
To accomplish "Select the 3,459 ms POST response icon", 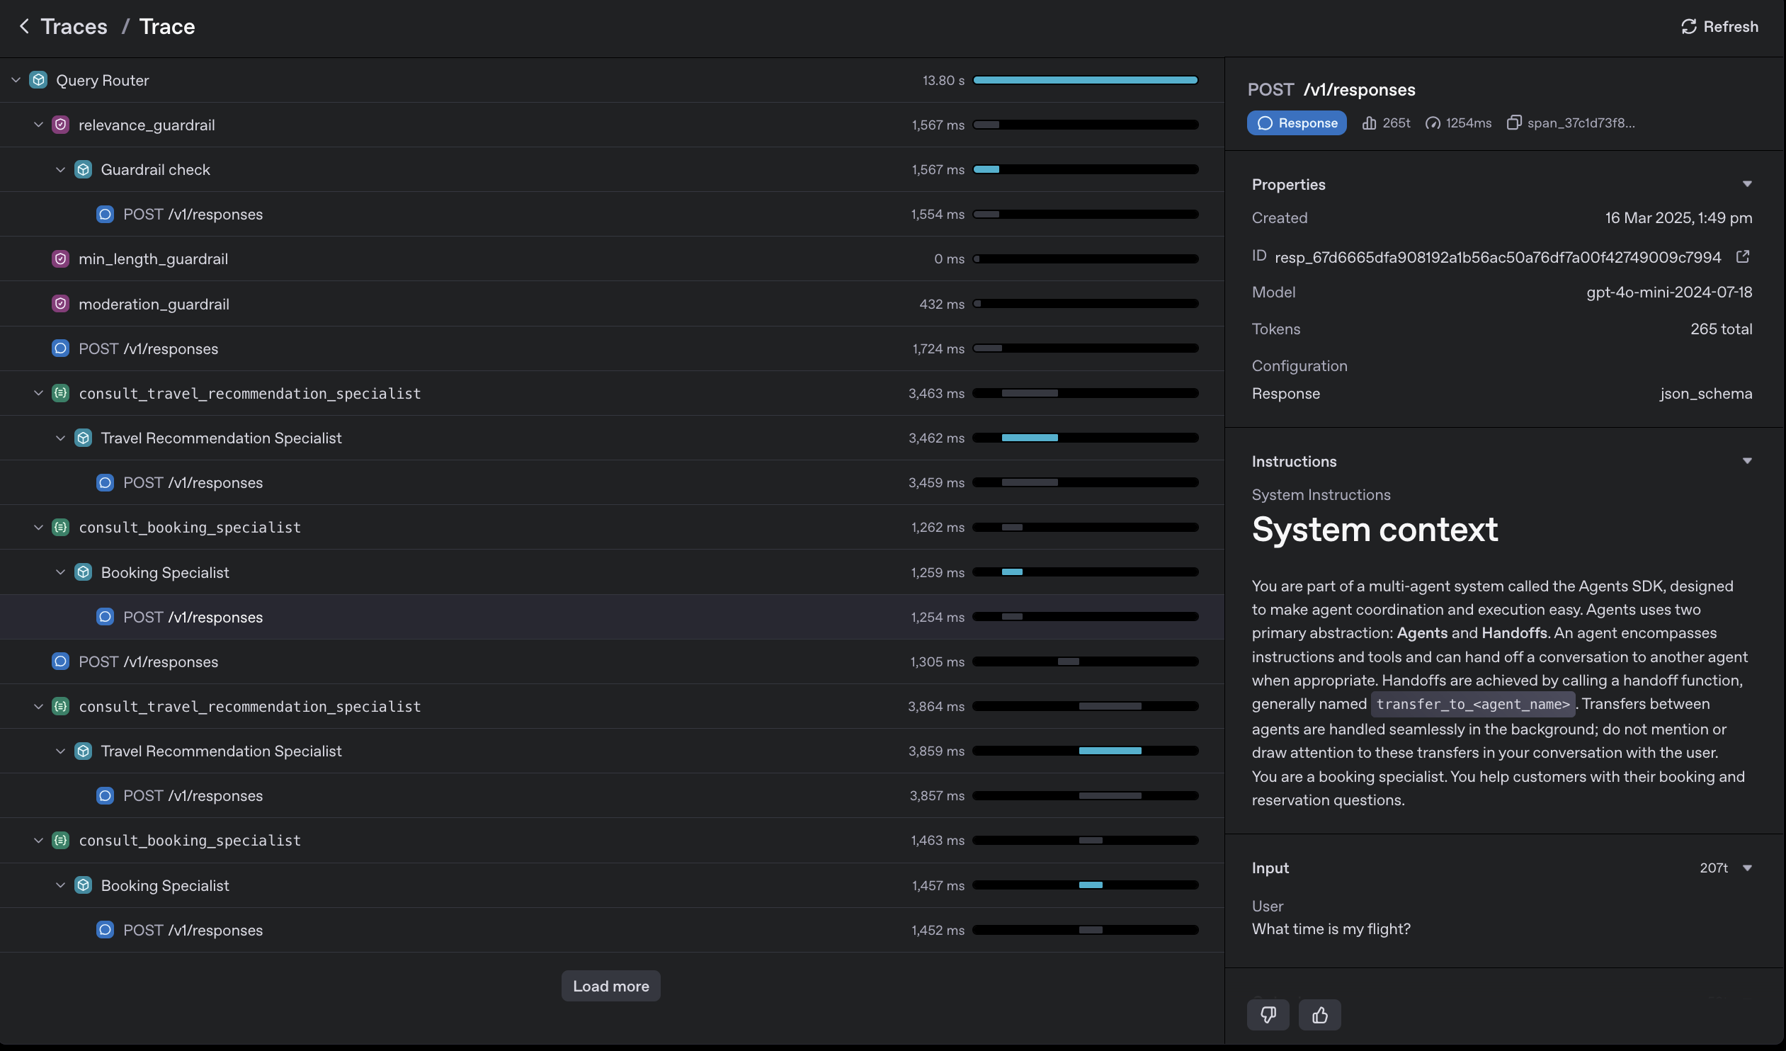I will [x=105, y=482].
